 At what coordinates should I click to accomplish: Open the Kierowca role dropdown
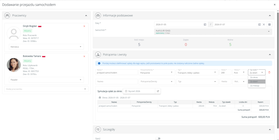[x=46, y=47]
